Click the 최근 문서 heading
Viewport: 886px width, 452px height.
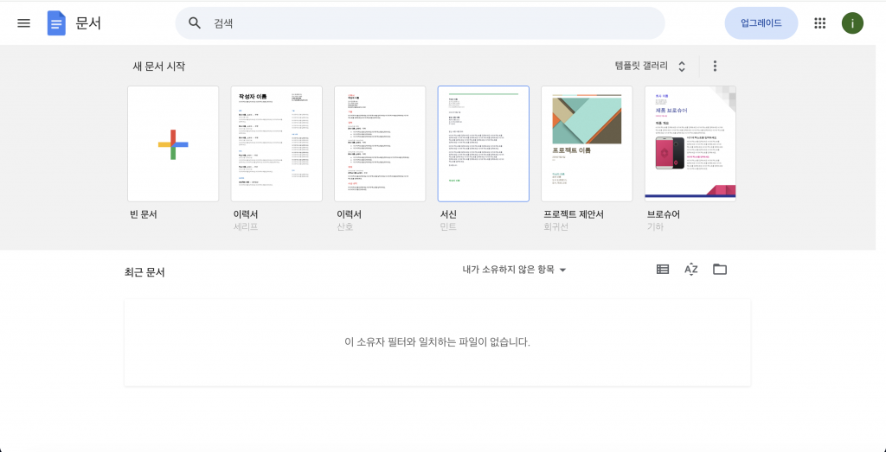coord(144,272)
